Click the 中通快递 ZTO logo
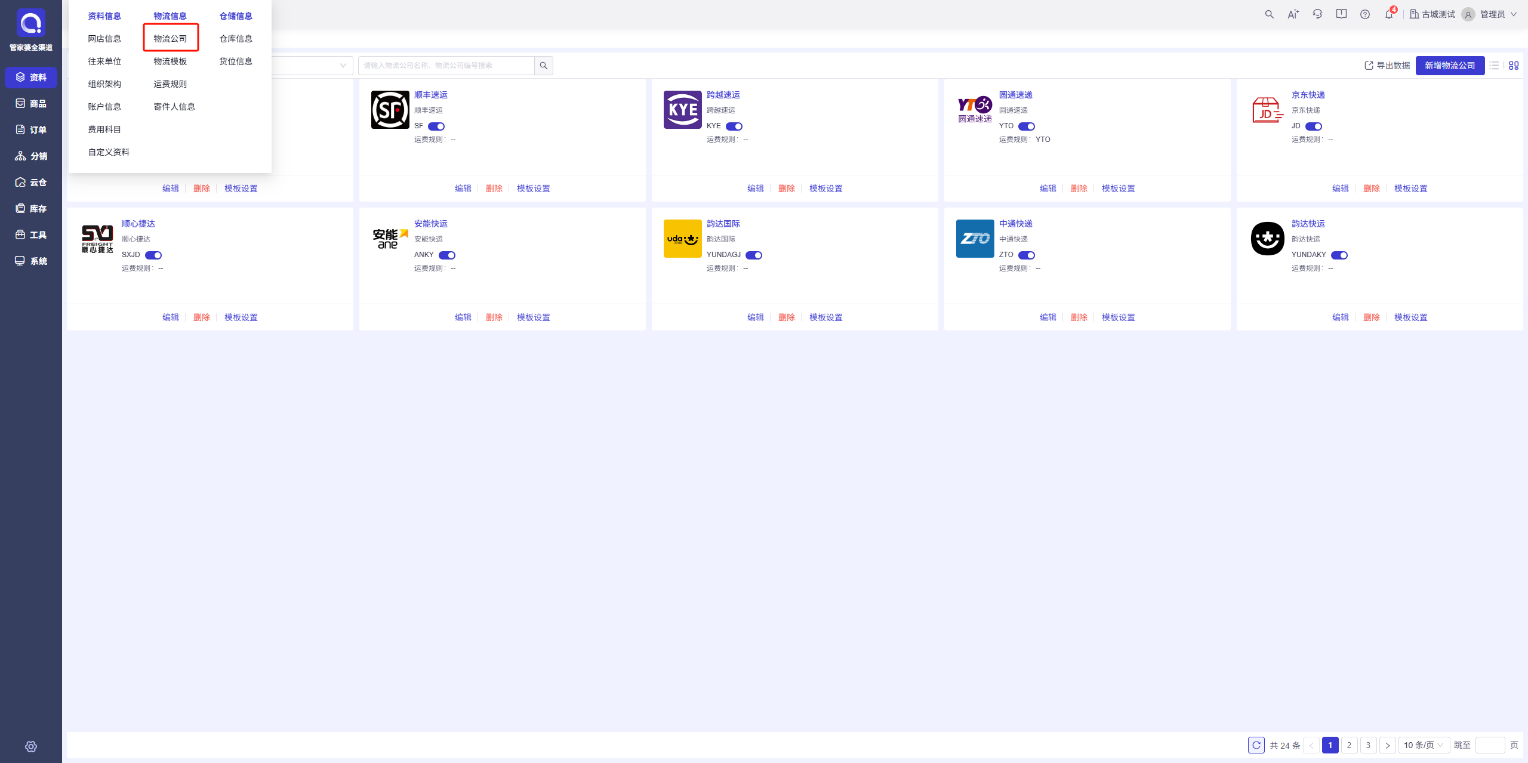1528x763 pixels. click(975, 239)
